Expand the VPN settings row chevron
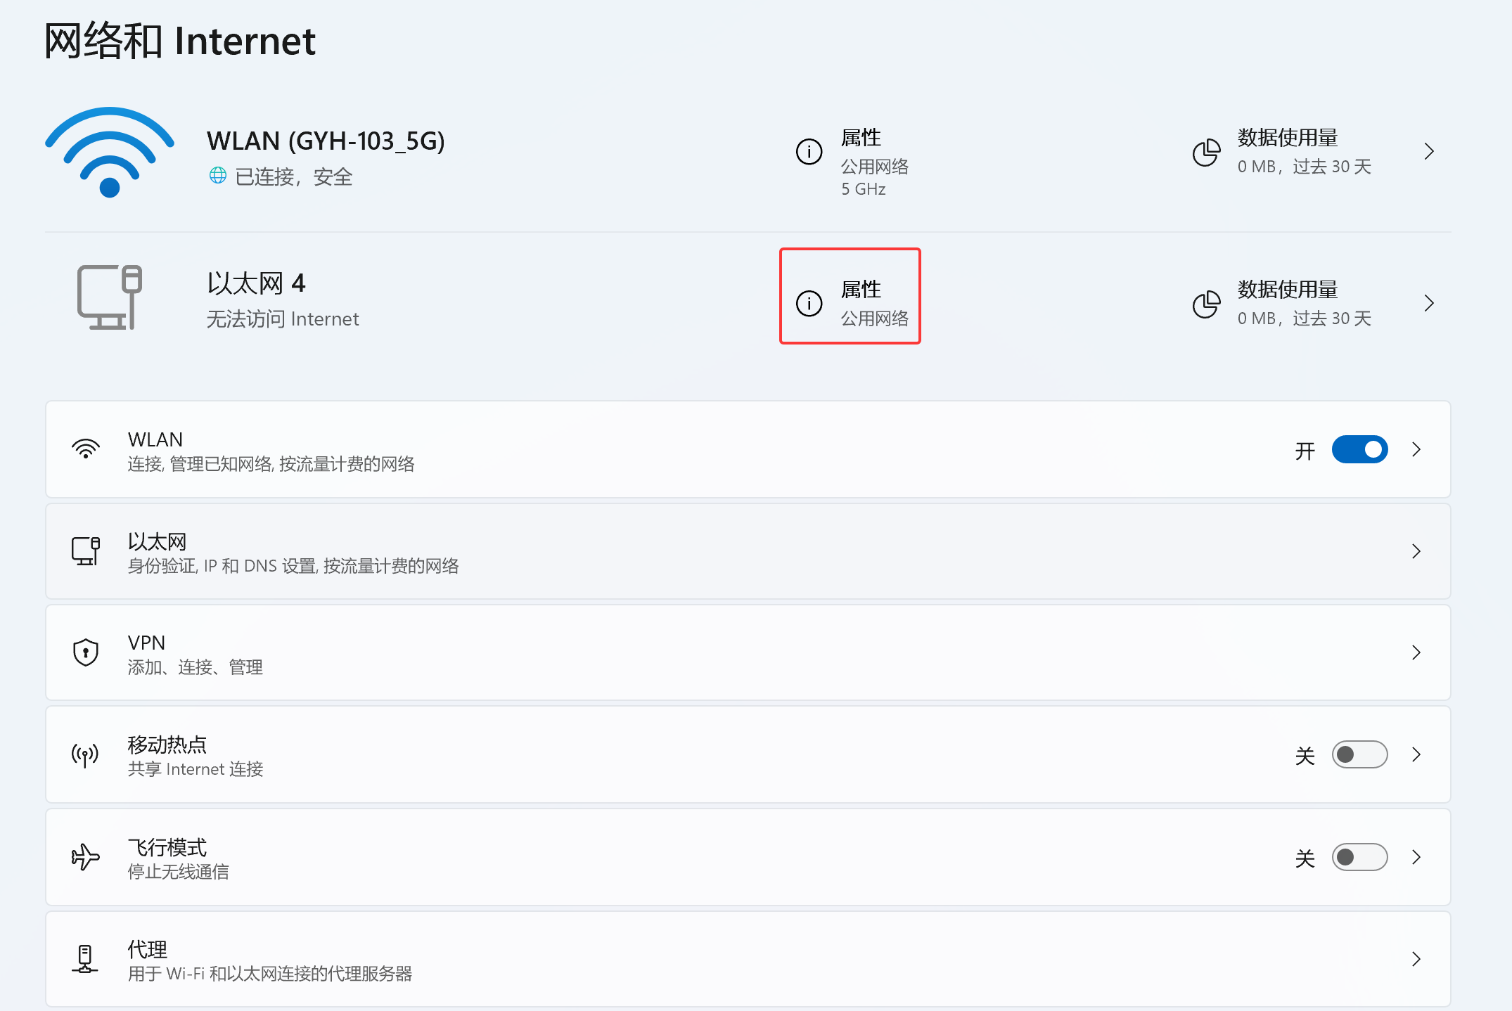The width and height of the screenshot is (1512, 1011). [1416, 652]
